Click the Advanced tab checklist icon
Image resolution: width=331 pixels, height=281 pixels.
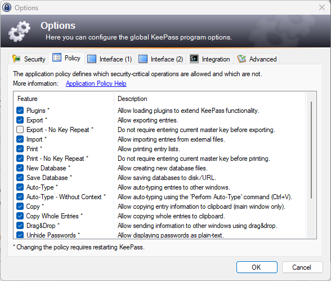coord(241,59)
